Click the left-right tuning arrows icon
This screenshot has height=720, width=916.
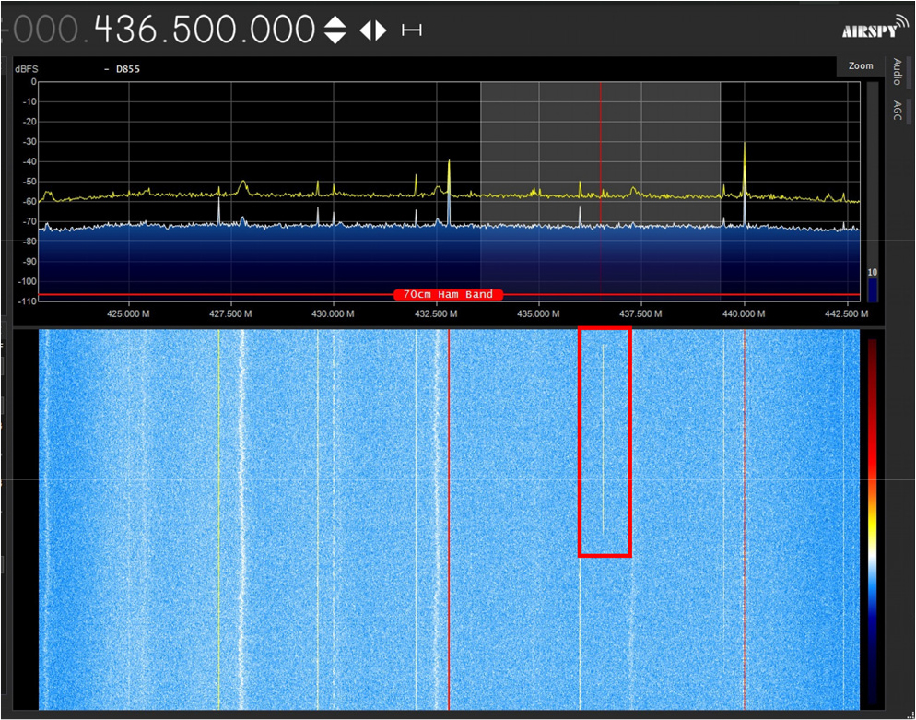coord(373,30)
